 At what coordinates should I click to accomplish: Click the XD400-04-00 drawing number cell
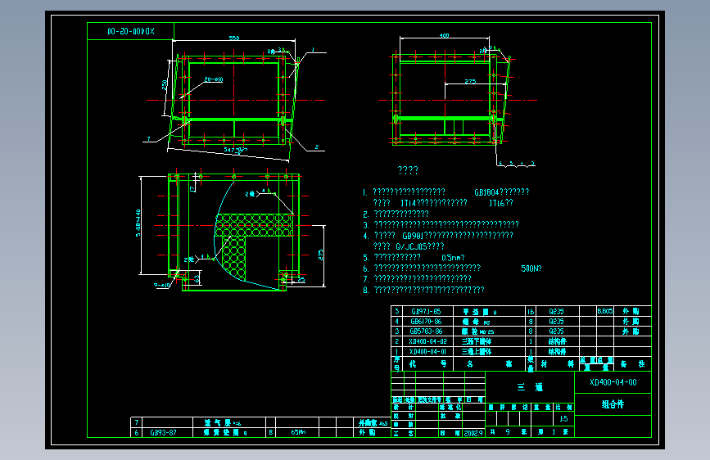613,382
